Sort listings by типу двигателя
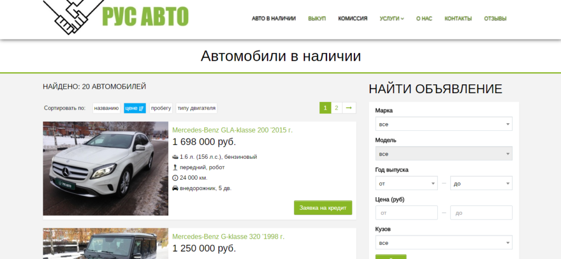 click(x=197, y=108)
